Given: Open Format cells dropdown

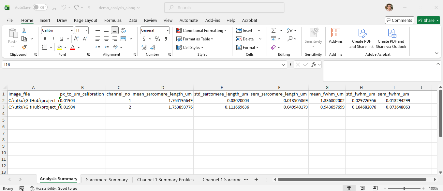Looking at the screenshot, I should (257, 47).
